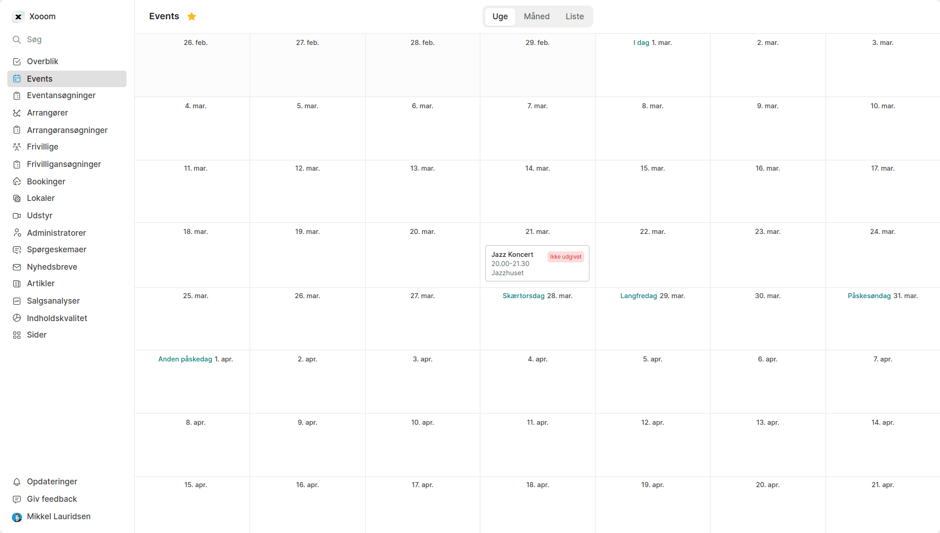Click the Xooom logo icon
Viewport: 940px width, 533px height.
click(18, 17)
